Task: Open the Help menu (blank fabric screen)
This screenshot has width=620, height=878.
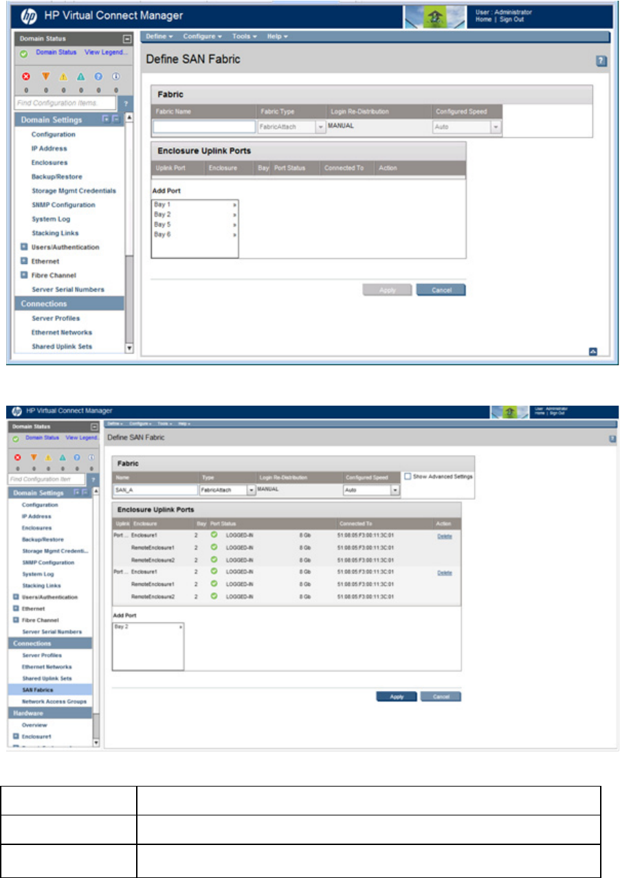Action: [x=277, y=36]
